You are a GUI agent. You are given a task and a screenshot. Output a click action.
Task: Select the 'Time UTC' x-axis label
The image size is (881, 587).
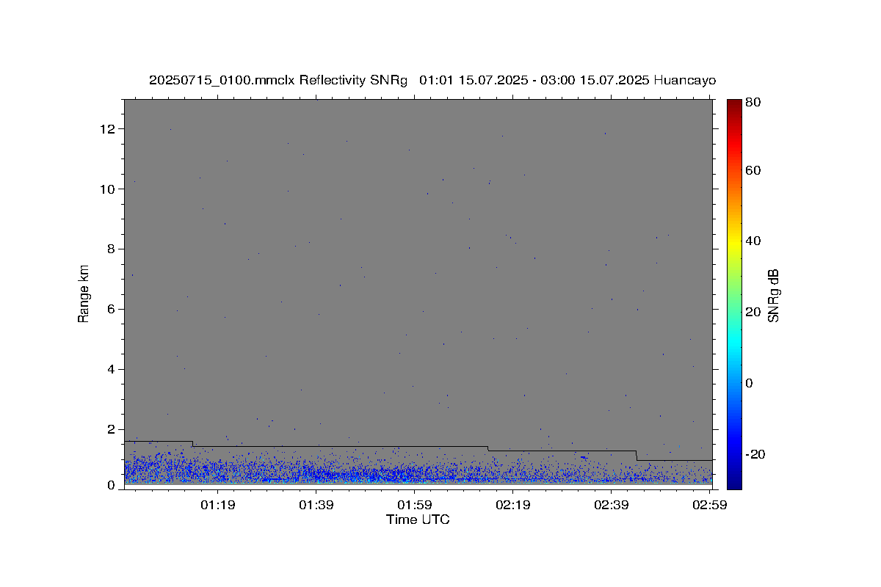pos(418,519)
